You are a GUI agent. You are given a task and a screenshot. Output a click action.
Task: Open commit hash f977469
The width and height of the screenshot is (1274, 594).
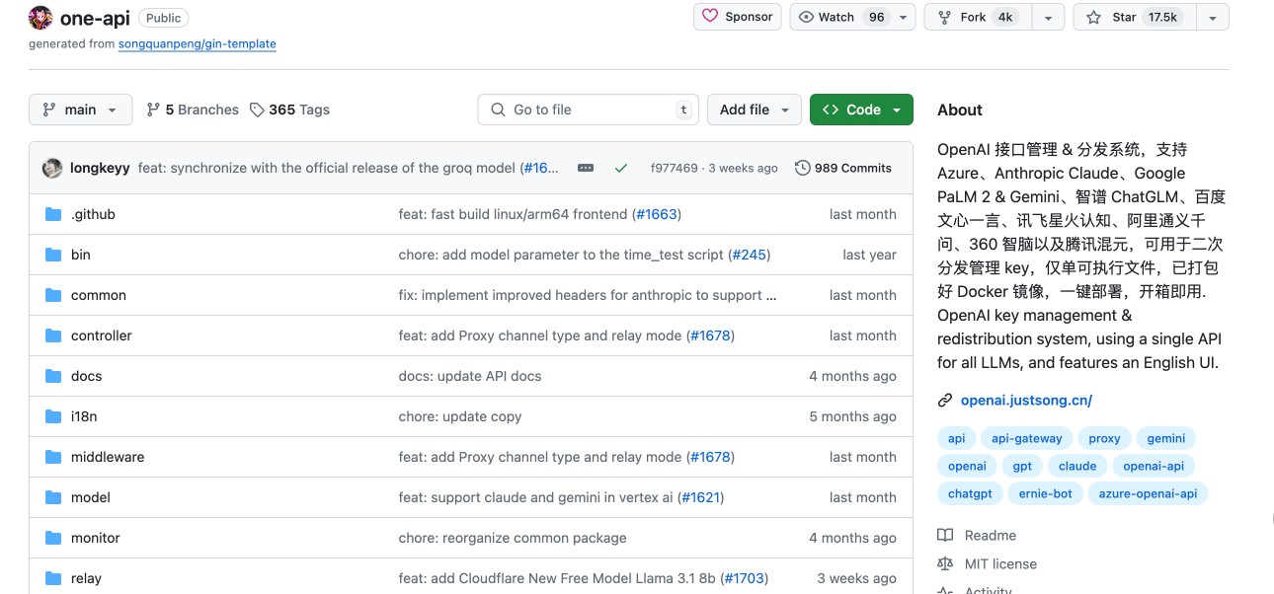coord(674,168)
